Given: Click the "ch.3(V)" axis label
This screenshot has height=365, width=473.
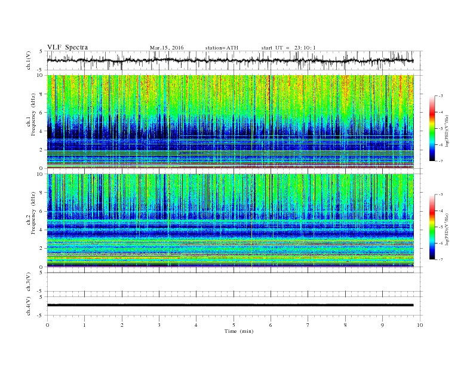Looking at the screenshot, I should [x=29, y=282].
